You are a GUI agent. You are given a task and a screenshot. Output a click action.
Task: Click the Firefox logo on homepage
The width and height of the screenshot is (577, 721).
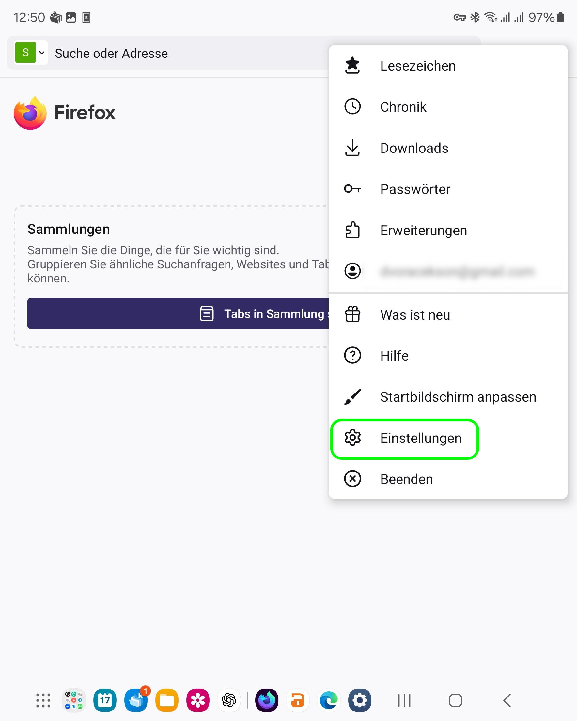point(30,113)
